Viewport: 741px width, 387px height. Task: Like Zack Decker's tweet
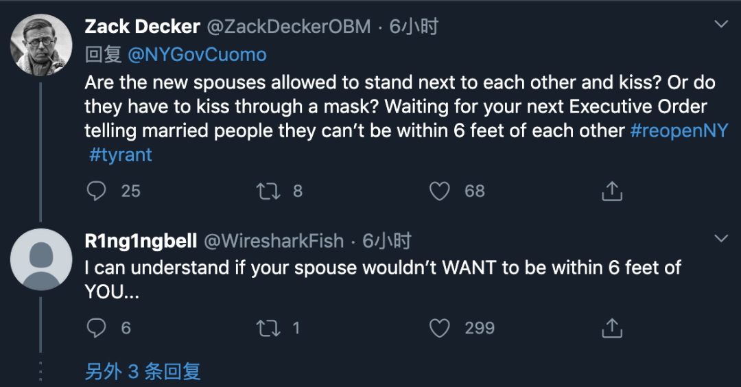(440, 191)
